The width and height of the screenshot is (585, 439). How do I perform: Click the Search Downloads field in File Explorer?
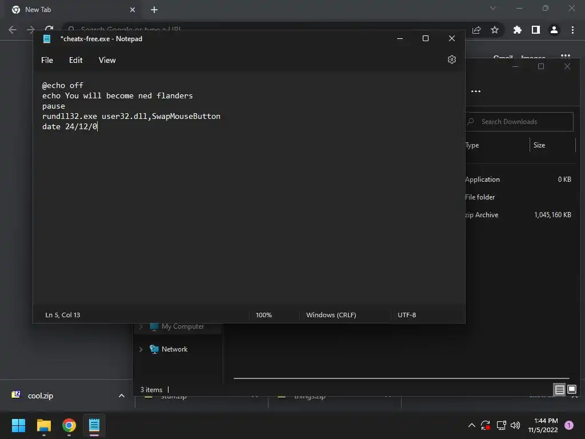pos(519,122)
